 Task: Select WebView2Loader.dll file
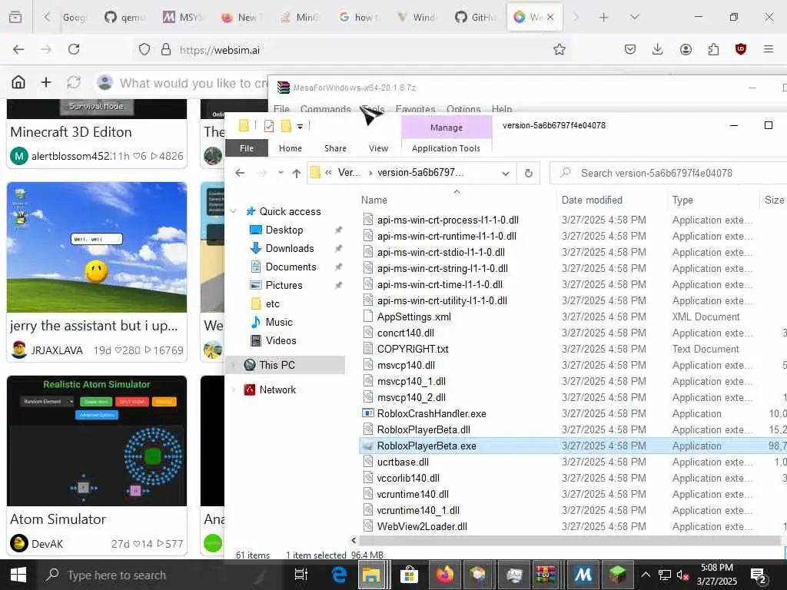coord(422,526)
